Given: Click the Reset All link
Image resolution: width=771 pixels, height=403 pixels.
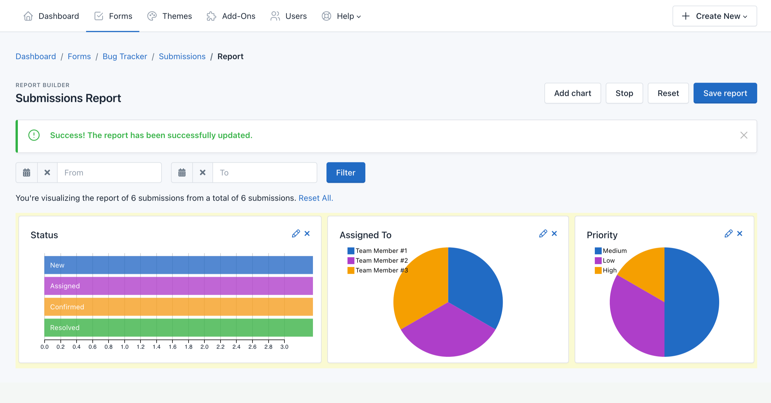Looking at the screenshot, I should point(316,198).
